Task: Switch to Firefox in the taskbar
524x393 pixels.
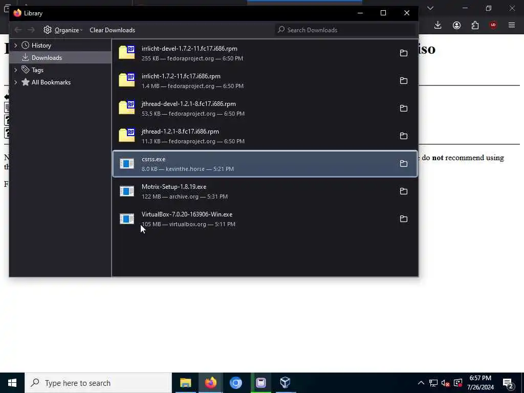Action: click(210, 383)
